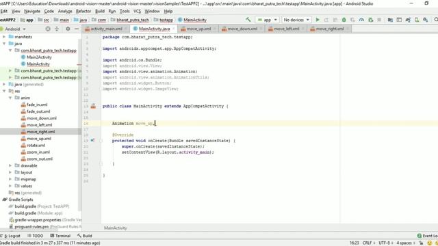This screenshot has width=438, height=246.
Task: Open Project Structure folder icon in toolbar
Action: click(390, 20)
